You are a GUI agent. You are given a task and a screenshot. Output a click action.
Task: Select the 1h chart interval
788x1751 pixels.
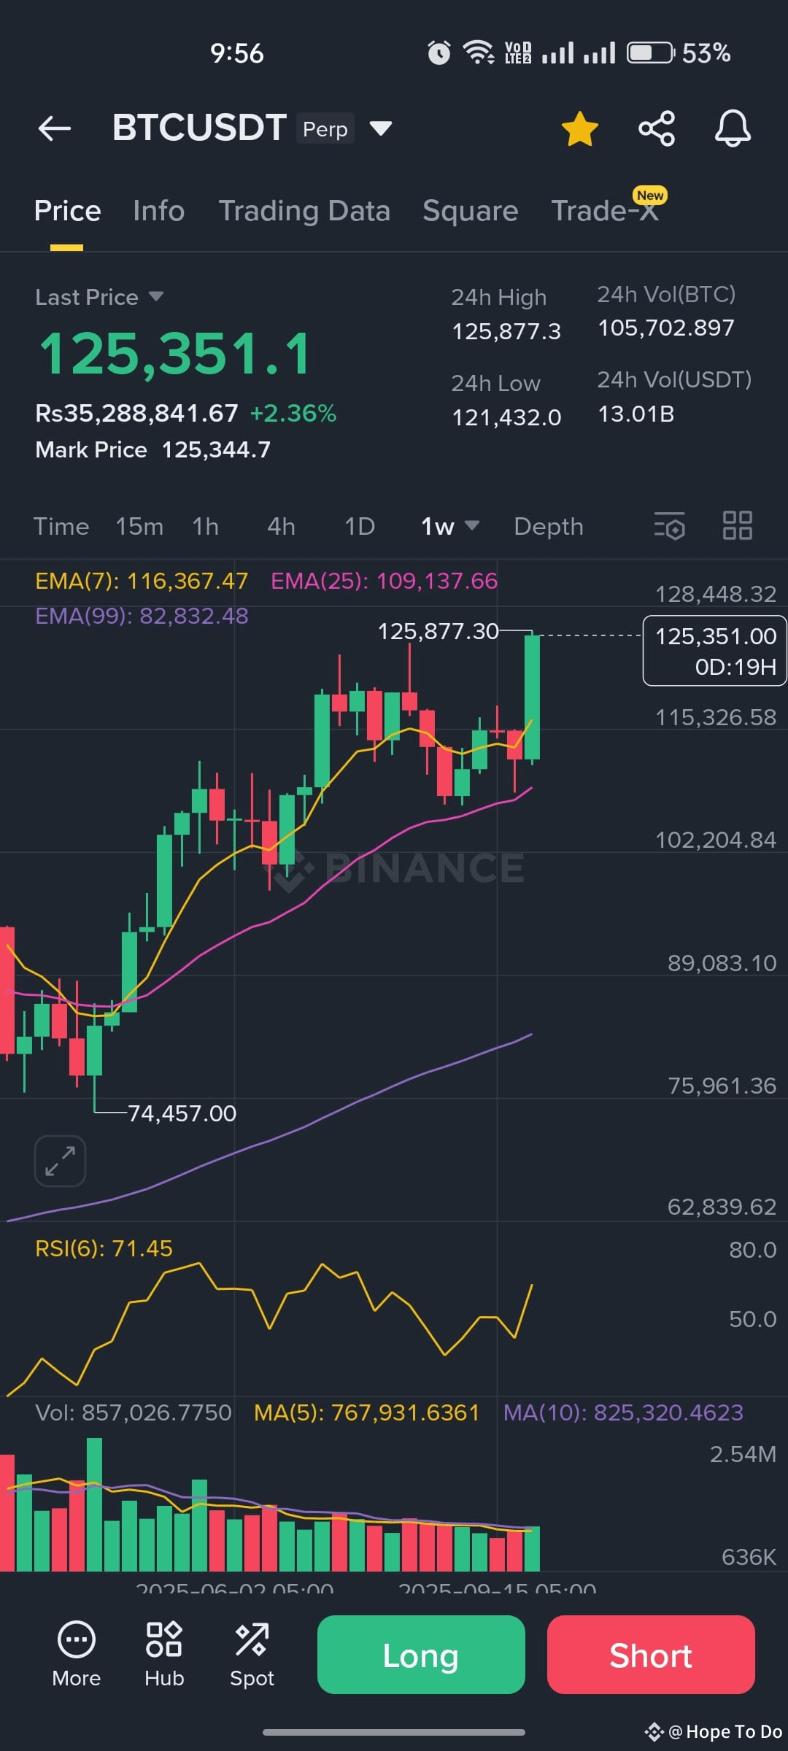click(x=206, y=526)
